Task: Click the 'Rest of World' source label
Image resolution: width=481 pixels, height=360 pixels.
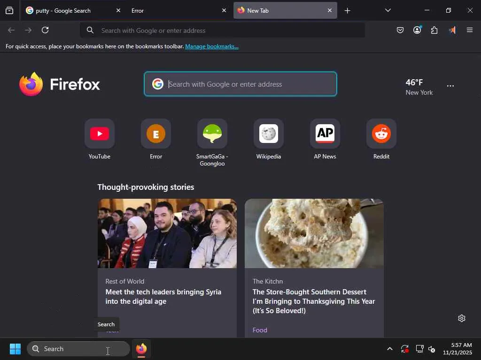Action: tap(125, 281)
